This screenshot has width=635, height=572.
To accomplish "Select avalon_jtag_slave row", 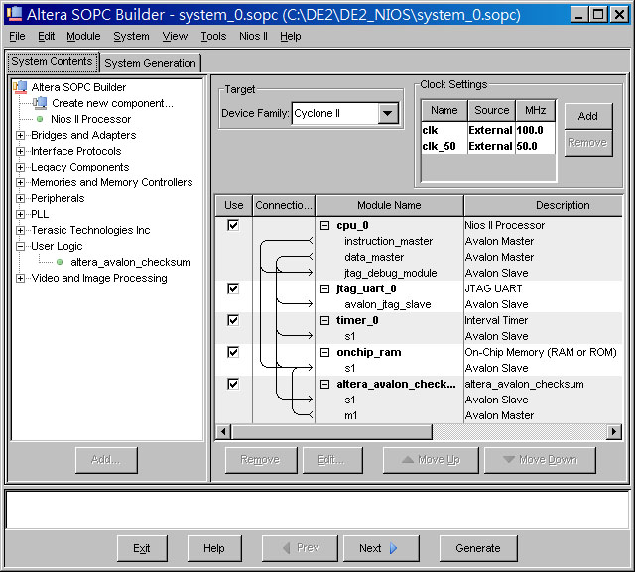I will coord(388,304).
